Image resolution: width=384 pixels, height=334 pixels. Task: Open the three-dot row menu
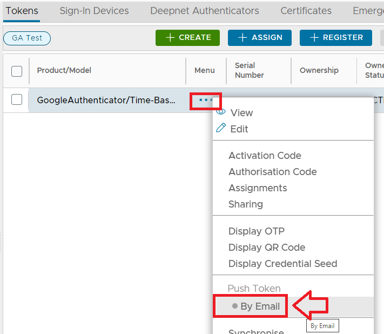[206, 100]
